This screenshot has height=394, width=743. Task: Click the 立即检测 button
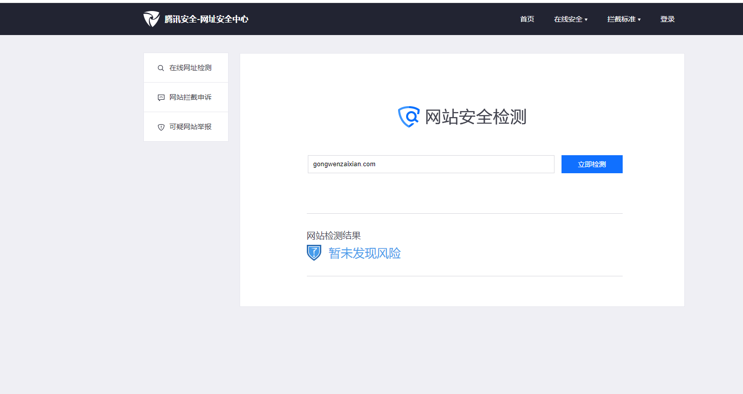(592, 164)
